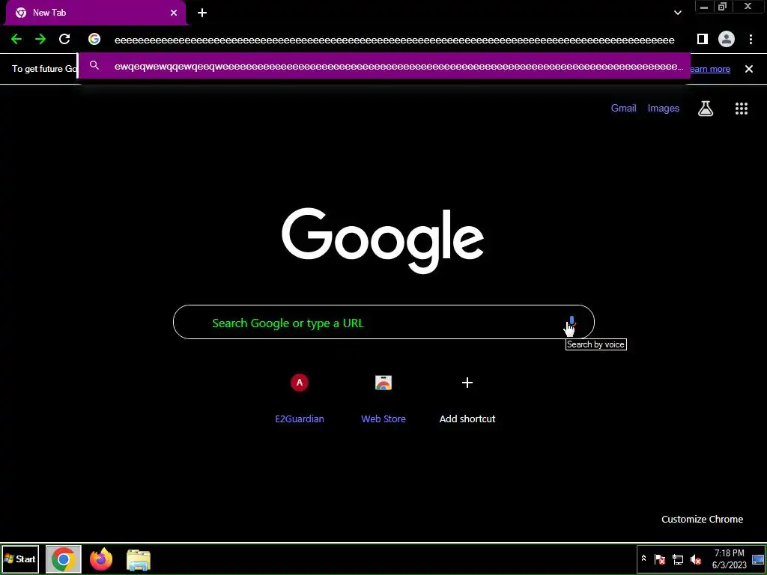Open Action Center flag icon
The width and height of the screenshot is (767, 575).
[x=660, y=559]
